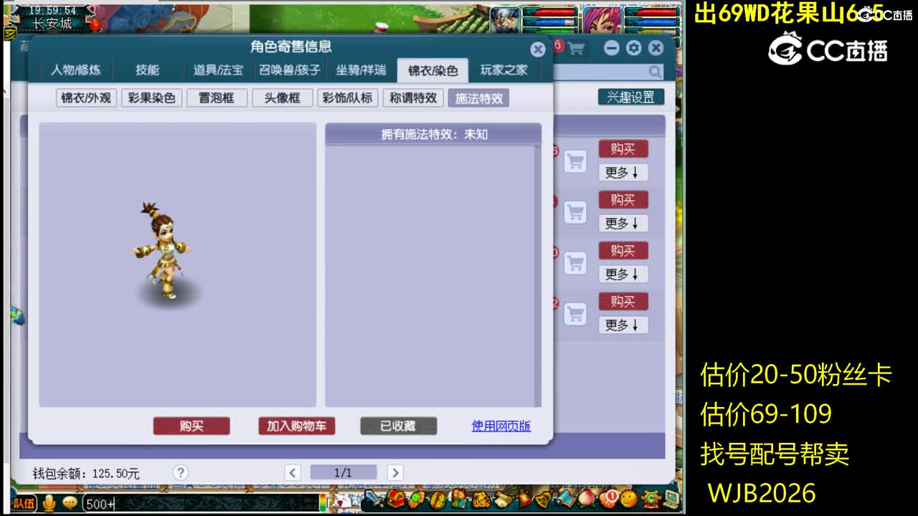Select 头像框 sub-tab
The image size is (918, 516).
[x=283, y=98]
